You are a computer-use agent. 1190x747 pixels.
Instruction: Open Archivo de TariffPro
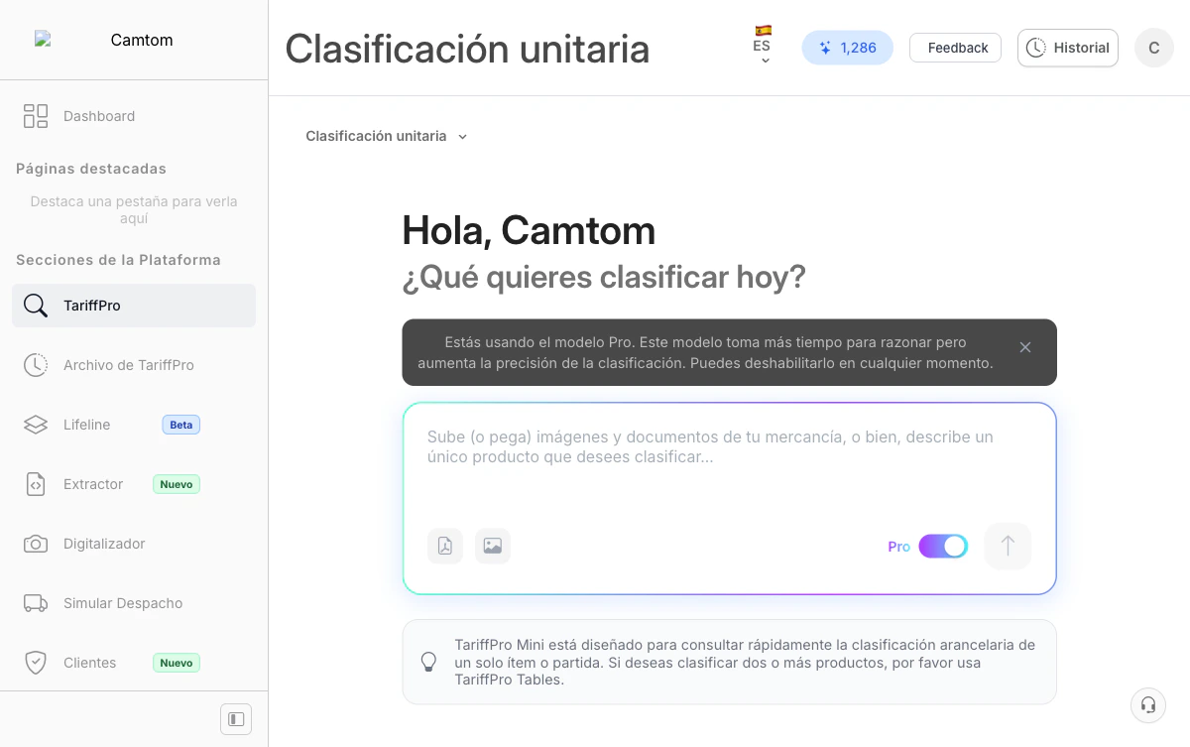point(127,365)
